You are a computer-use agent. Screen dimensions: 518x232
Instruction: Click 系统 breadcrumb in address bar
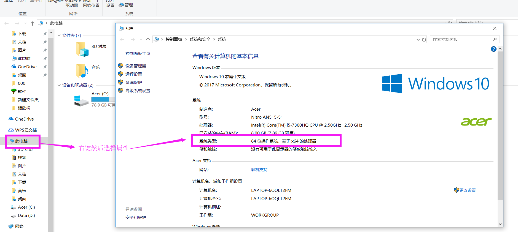(222, 39)
